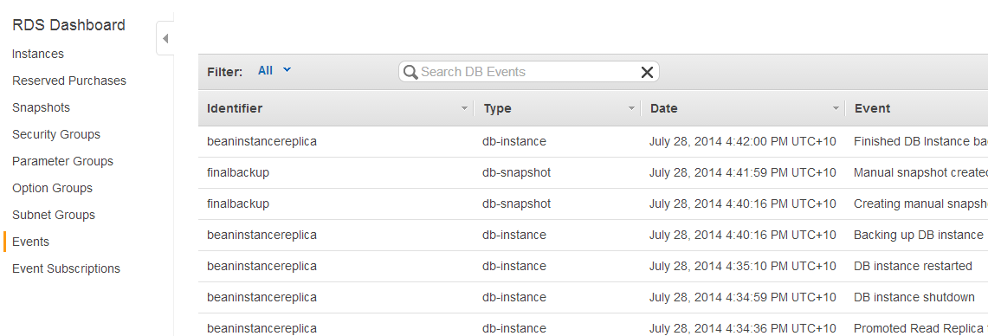Viewport: 988px width, 336px height.
Task: Click the date July 28, 2014 4:35:10 PM
Action: point(743,266)
